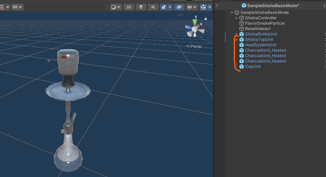Open grid snapping settings dropdown

pyautogui.click(x=8, y=7)
